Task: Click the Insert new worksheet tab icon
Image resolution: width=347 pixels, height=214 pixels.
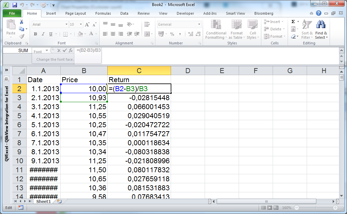Action: point(59,201)
